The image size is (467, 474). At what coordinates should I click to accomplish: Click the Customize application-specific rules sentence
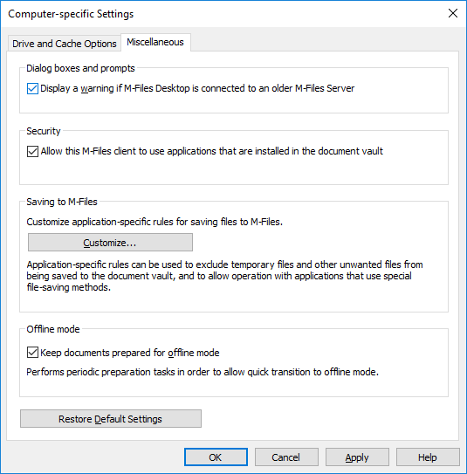(155, 222)
